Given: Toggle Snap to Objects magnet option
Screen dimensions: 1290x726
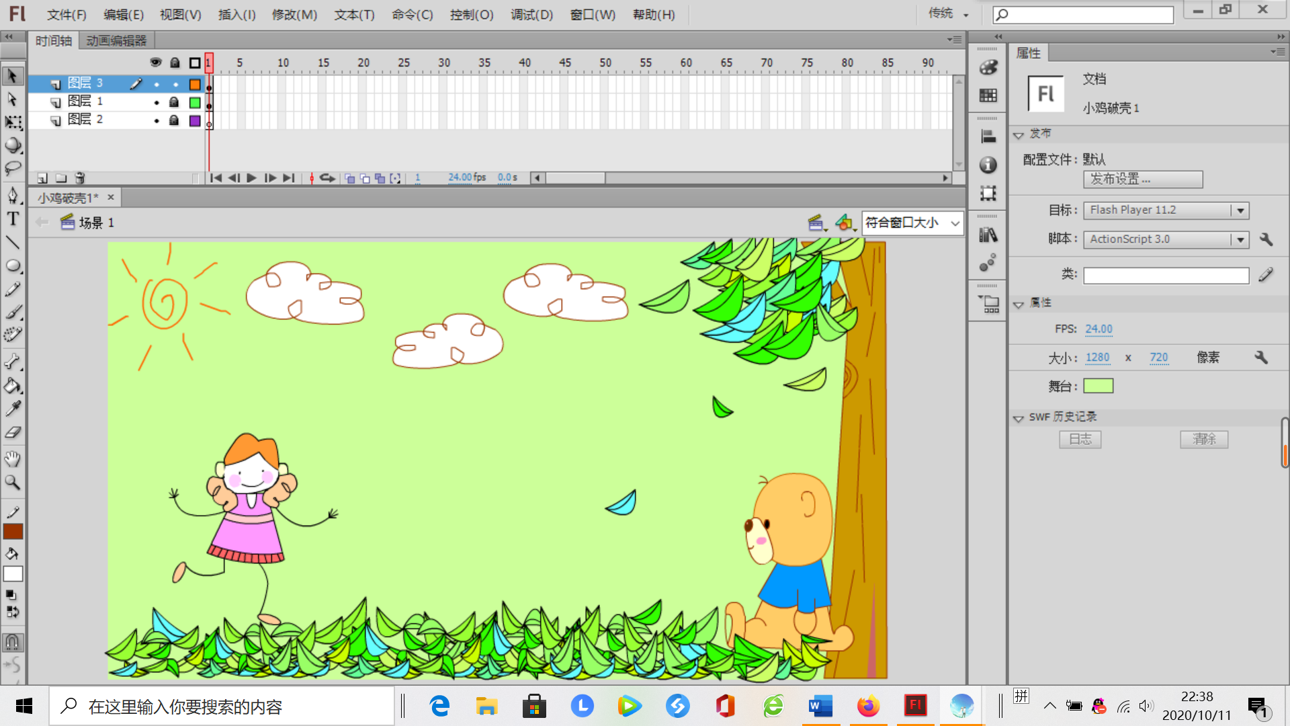Looking at the screenshot, I should 12,642.
